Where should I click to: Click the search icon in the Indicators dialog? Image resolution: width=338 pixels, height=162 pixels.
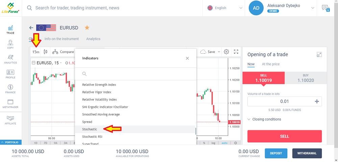pyautogui.click(x=84, y=74)
